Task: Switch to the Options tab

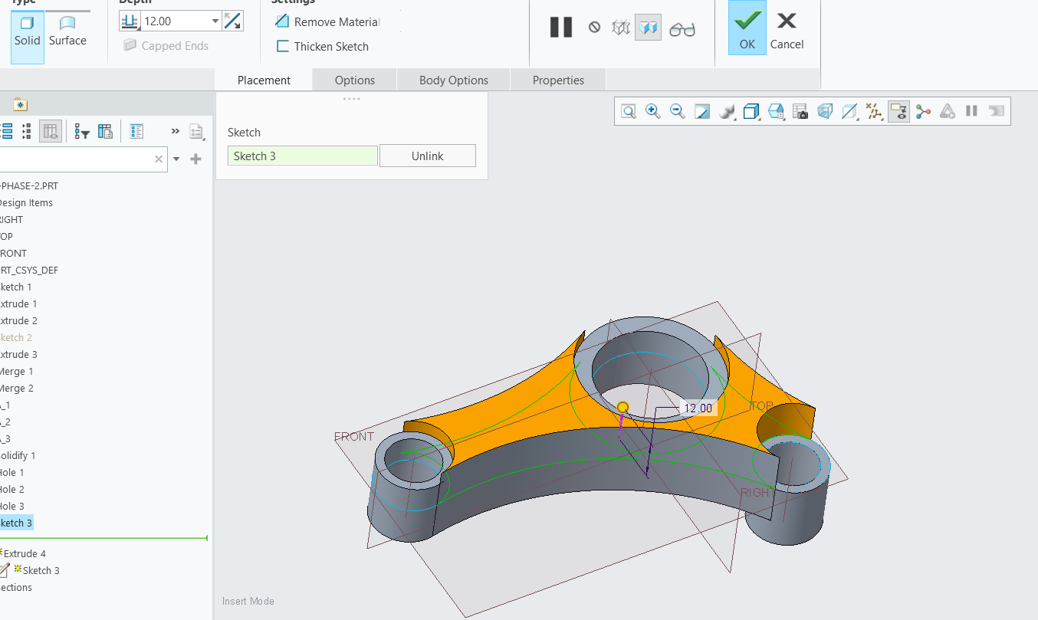Action: coord(353,80)
